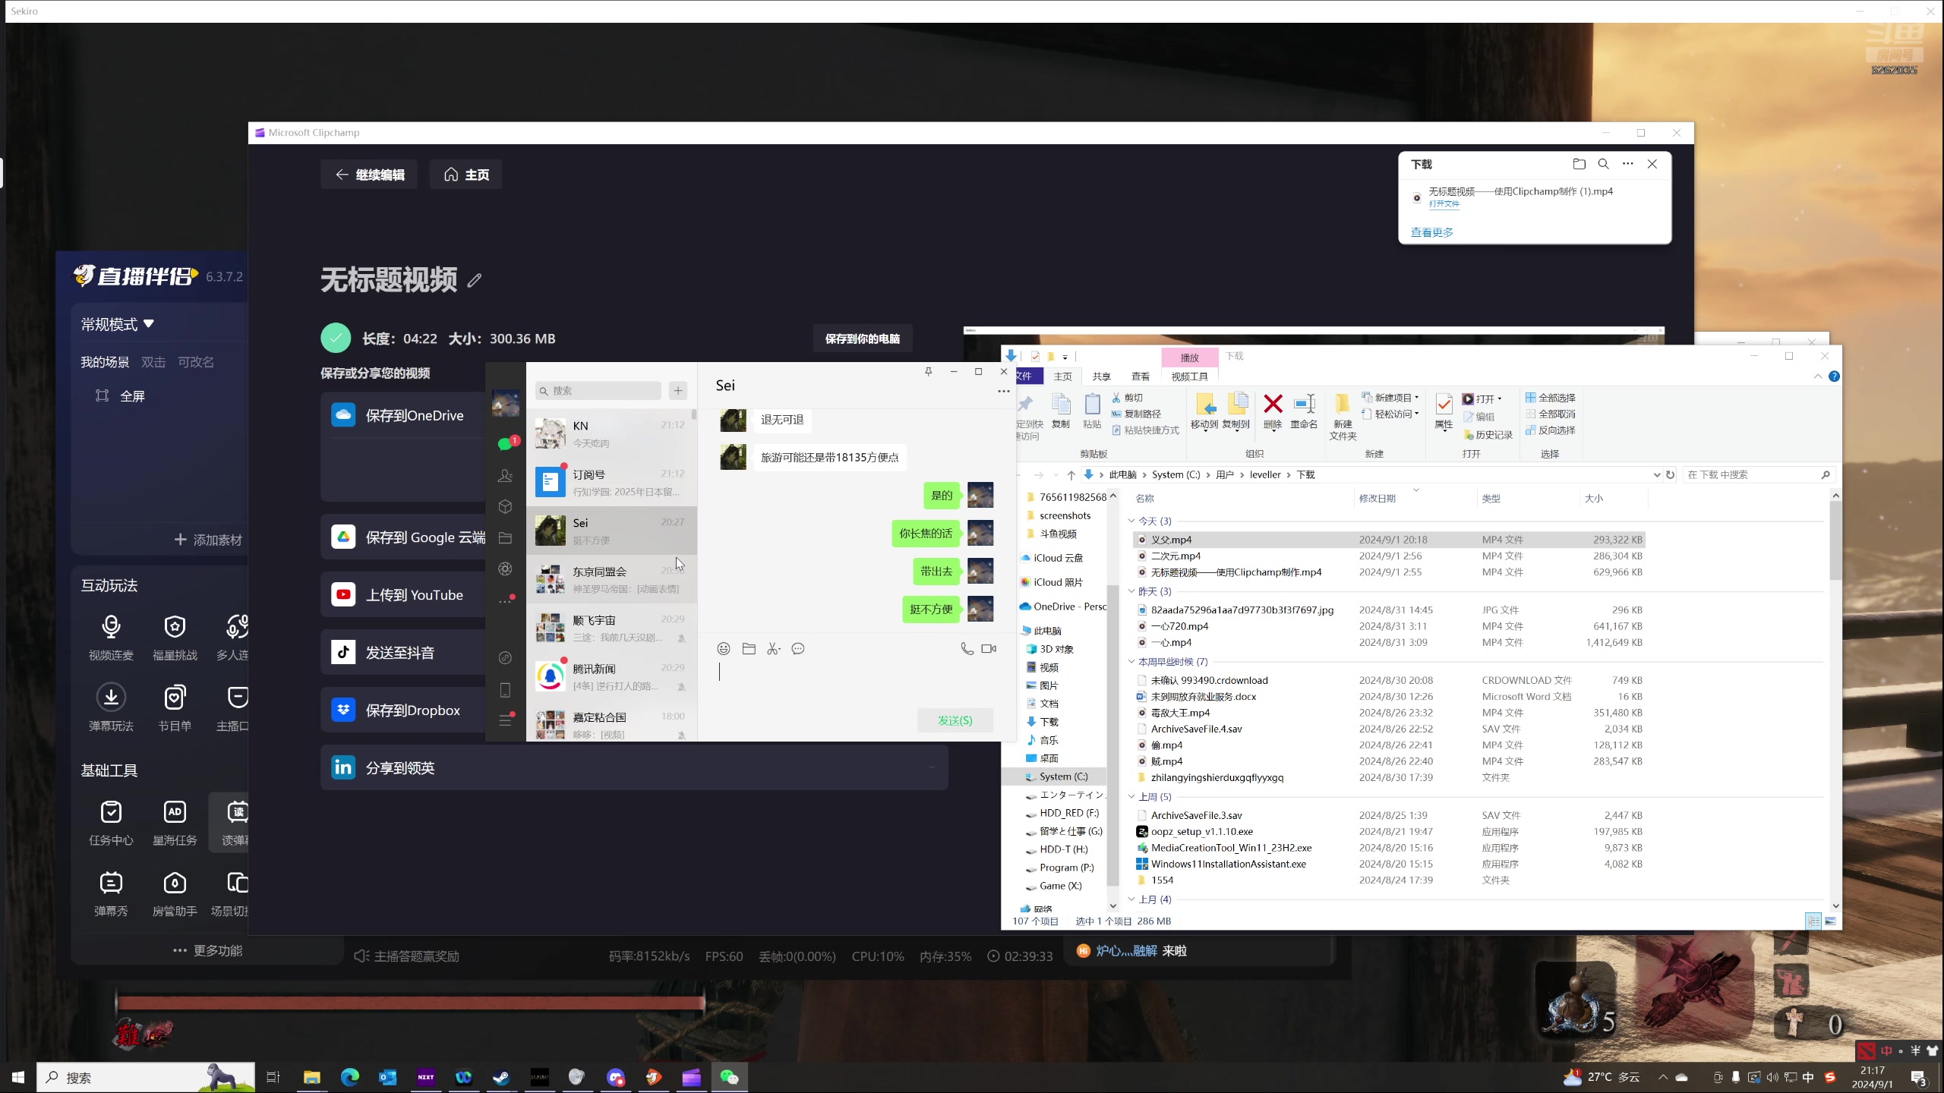Image resolution: width=1944 pixels, height=1093 pixels.
Task: Open WeChat contacts sidebar icon
Action: pyautogui.click(x=505, y=476)
